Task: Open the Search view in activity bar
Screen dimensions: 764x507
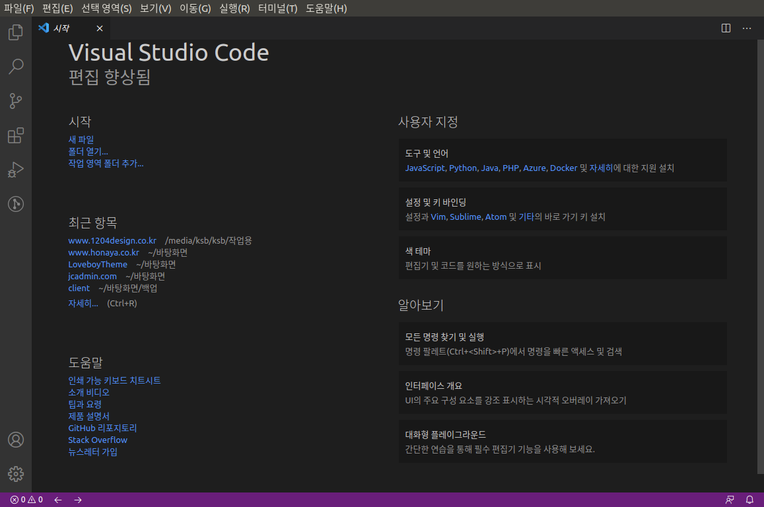Action: coord(16,66)
